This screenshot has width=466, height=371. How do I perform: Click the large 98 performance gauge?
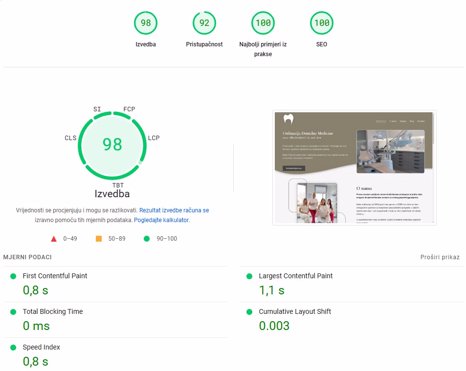pyautogui.click(x=112, y=145)
